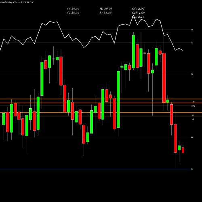This screenshot has height=202, width=202.
Task: Click the open price 'O: 39.36'
Action: [73, 9]
